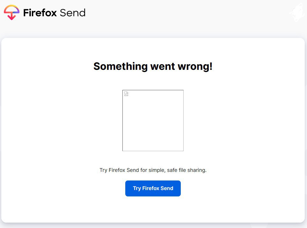Select the missing image frame under the heading
Image resolution: width=307 pixels, height=228 pixels.
[x=153, y=121]
